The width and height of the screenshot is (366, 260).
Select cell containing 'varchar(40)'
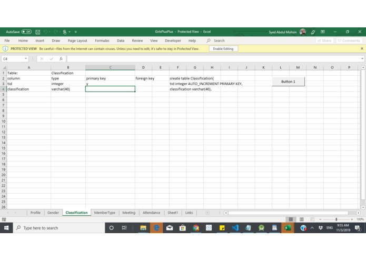[68, 89]
